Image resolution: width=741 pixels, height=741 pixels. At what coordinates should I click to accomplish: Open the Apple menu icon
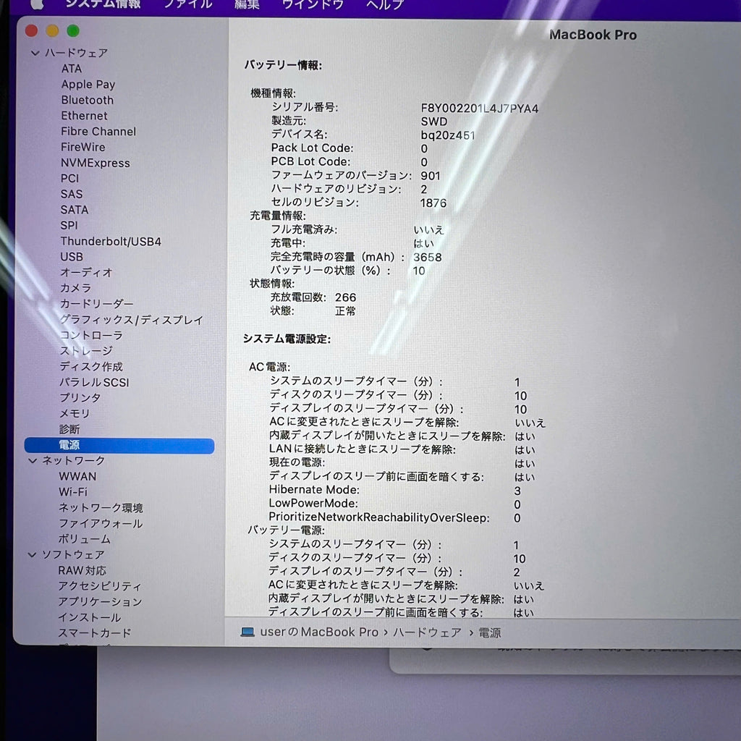(x=38, y=4)
